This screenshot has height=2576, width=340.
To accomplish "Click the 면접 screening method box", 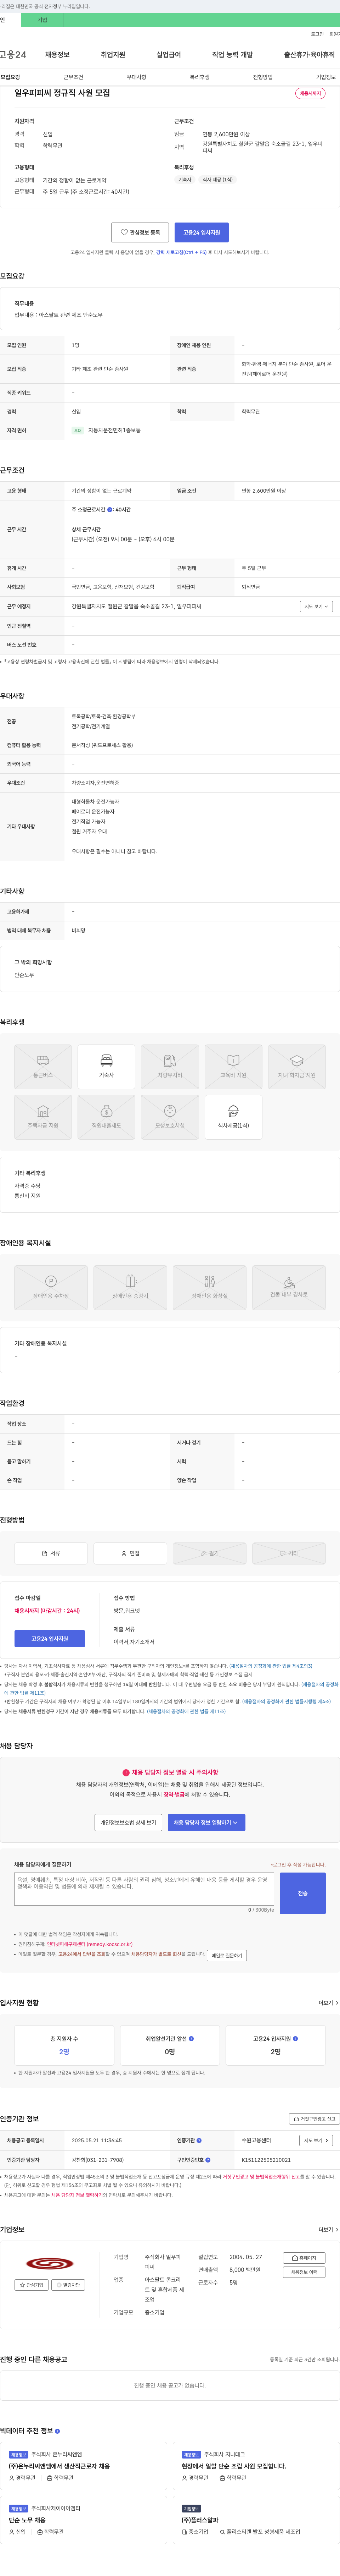I will click(131, 1553).
